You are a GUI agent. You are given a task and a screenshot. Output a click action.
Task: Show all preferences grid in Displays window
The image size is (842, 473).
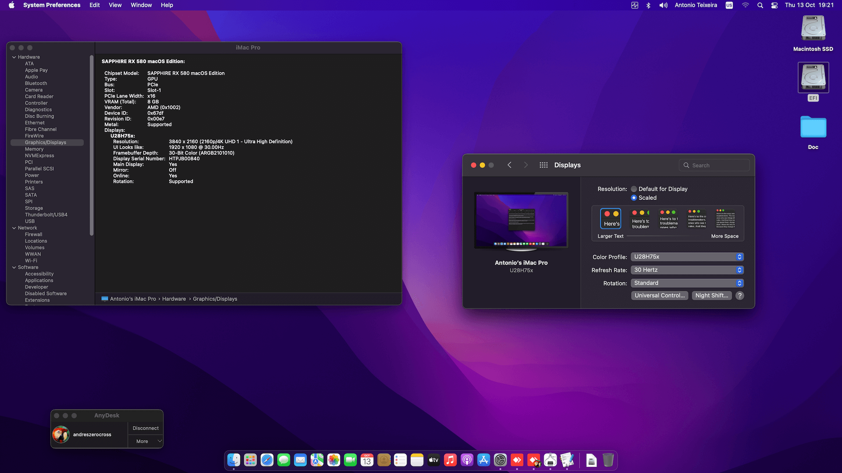pos(543,165)
